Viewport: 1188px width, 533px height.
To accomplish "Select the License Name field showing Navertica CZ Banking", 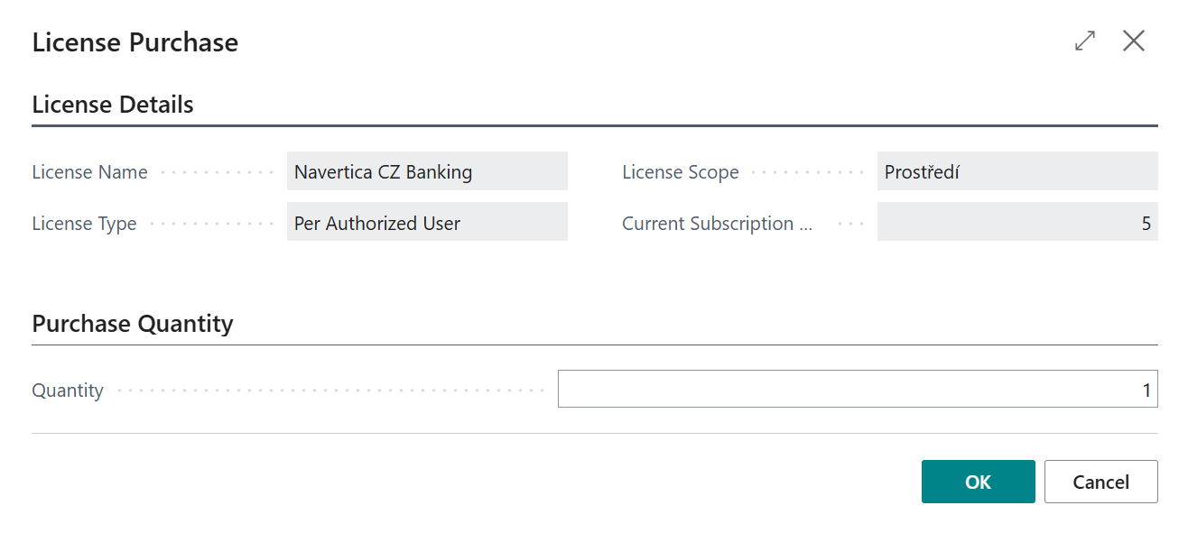I will tap(426, 170).
